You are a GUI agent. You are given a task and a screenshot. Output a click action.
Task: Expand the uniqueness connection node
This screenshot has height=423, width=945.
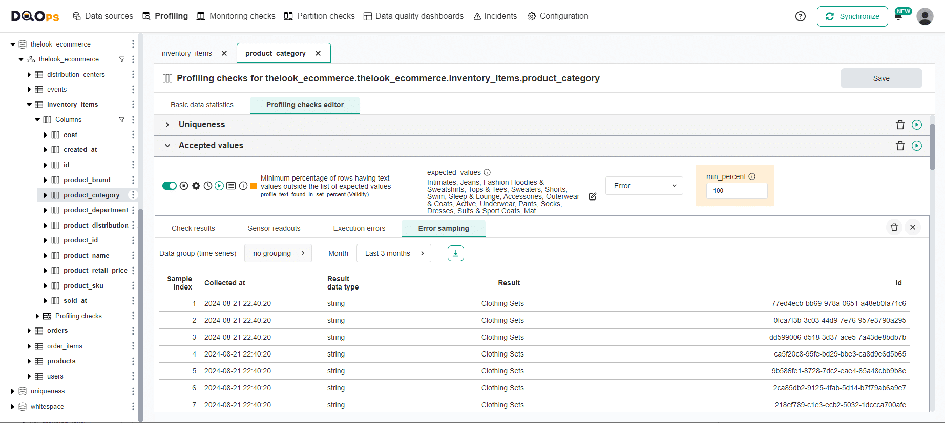pos(13,391)
